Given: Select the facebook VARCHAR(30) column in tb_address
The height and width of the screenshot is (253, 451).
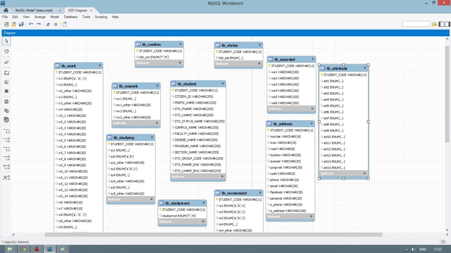Looking at the screenshot, I should click(290, 192).
